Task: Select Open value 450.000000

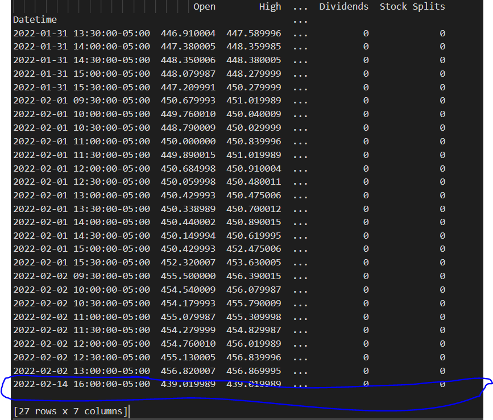Action: coord(188,142)
